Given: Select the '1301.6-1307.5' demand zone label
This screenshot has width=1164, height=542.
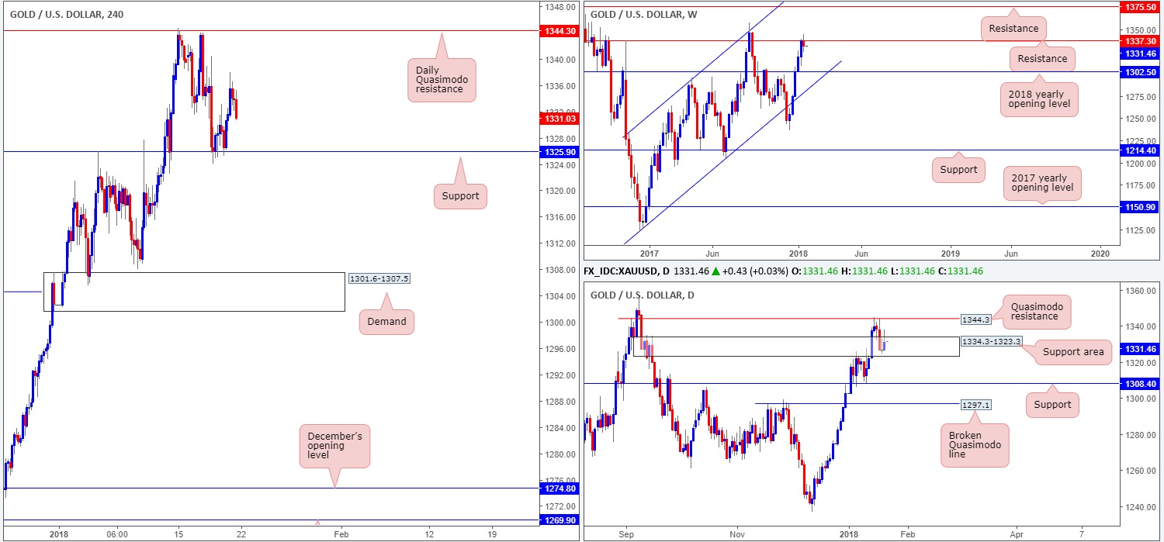Looking at the screenshot, I should 379,278.
